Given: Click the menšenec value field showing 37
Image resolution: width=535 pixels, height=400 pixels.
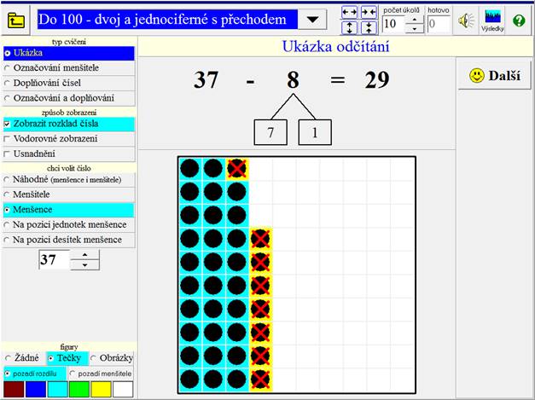Looking at the screenshot, I should coord(55,260).
